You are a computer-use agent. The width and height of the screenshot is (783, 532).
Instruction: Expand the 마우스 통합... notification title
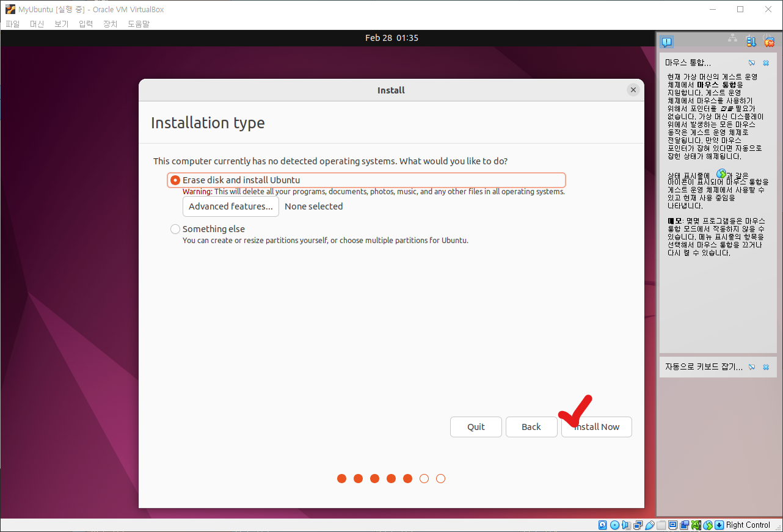(688, 63)
